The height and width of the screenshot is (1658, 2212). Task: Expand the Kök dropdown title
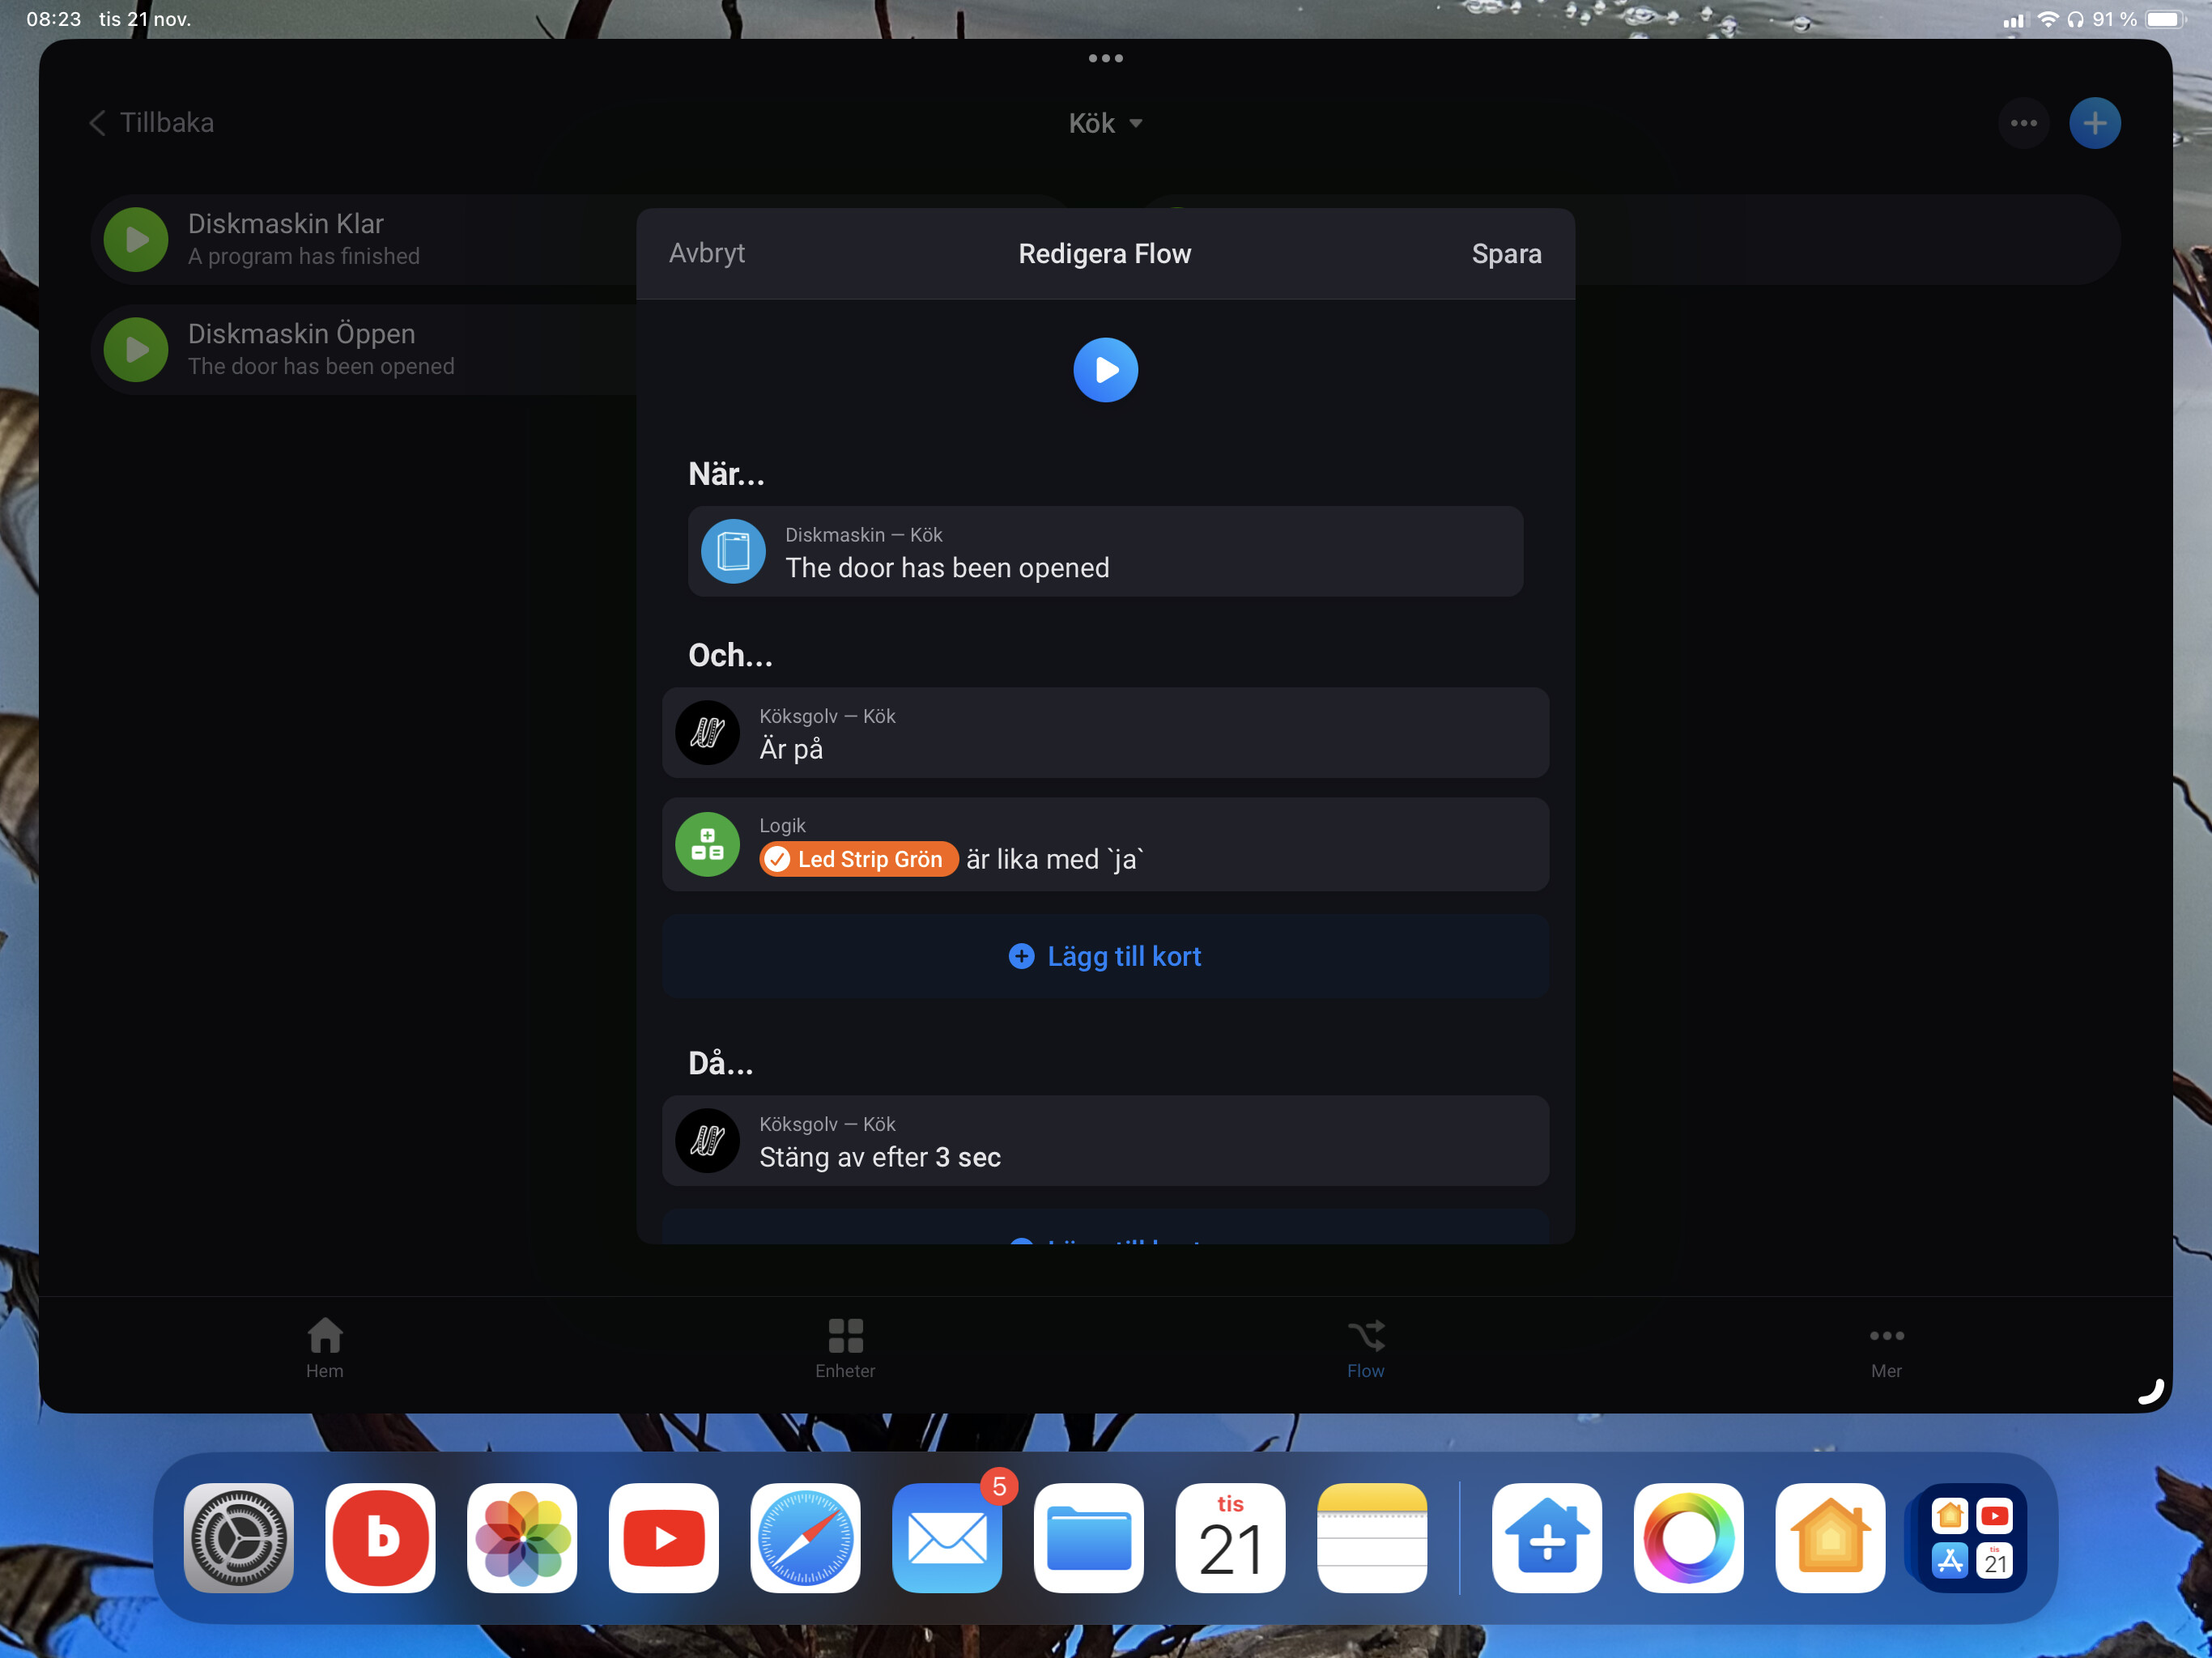coord(1105,123)
